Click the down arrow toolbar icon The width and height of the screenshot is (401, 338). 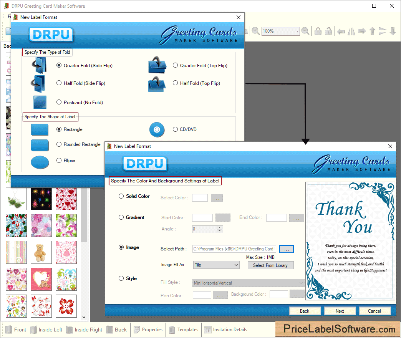point(393,31)
